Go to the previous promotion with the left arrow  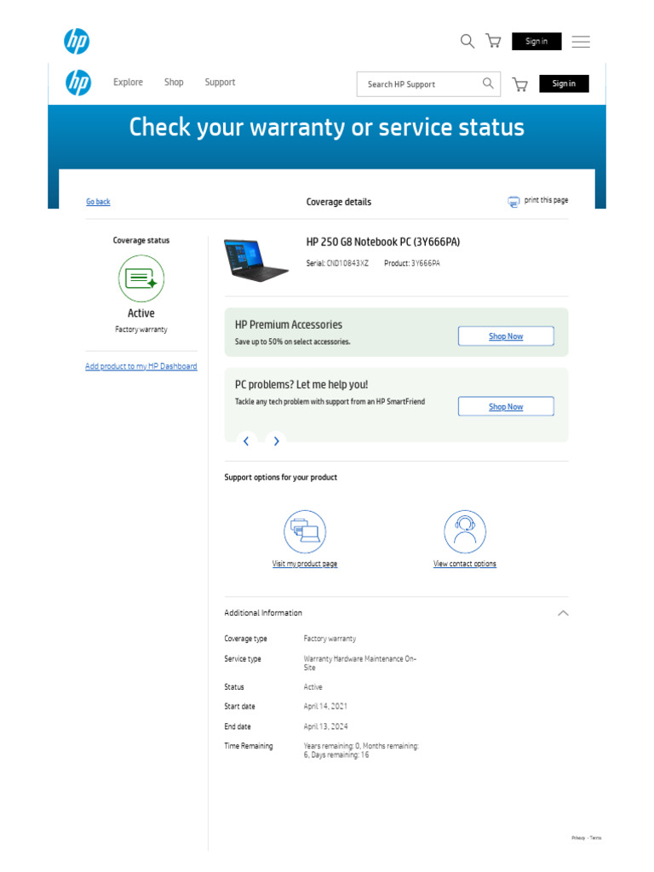point(246,441)
